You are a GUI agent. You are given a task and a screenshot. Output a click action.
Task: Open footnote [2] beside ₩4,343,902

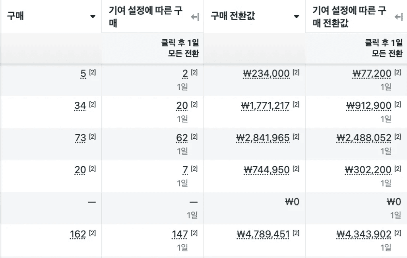point(398,233)
